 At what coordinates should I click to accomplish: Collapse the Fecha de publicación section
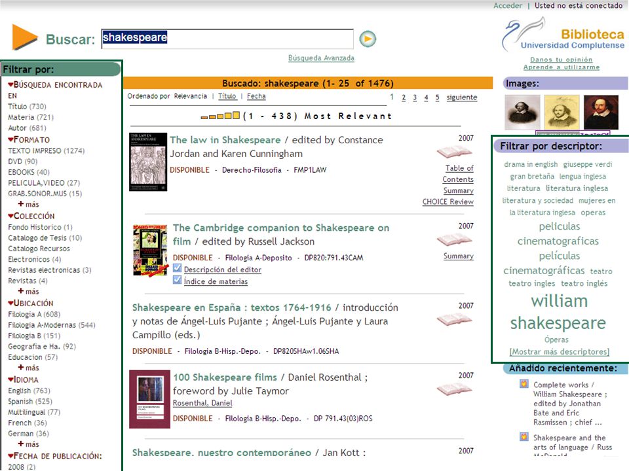(x=10, y=456)
